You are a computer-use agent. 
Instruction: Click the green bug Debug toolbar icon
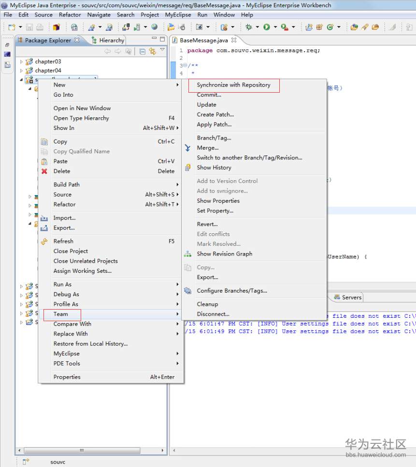(248, 27)
